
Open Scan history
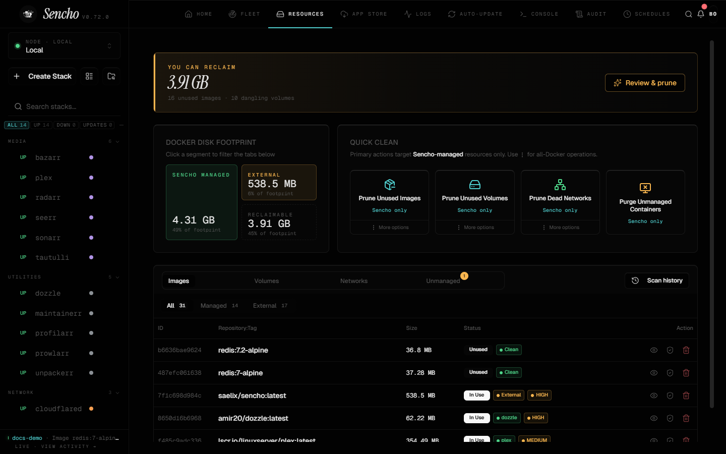click(657, 280)
